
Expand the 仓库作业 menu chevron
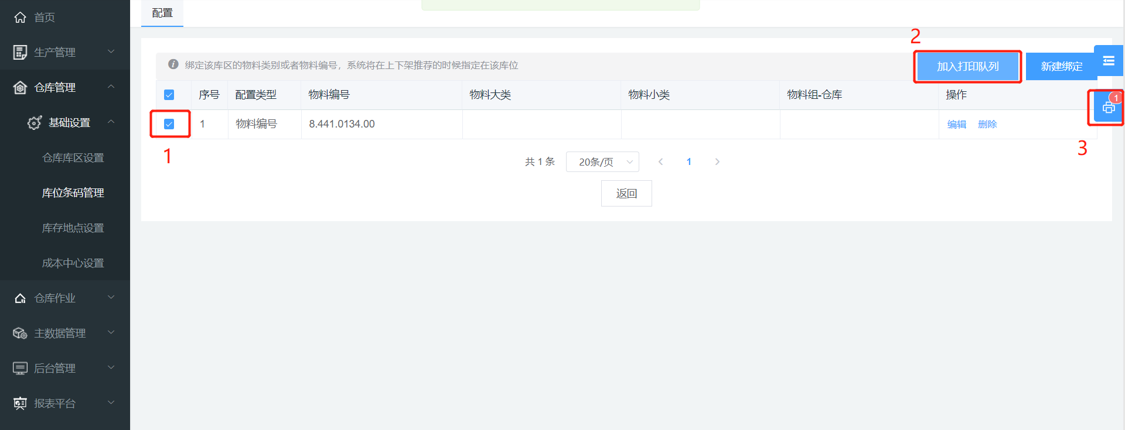(111, 298)
